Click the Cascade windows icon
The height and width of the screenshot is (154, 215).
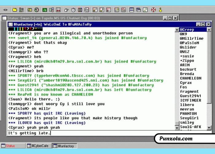(x=138, y=10)
